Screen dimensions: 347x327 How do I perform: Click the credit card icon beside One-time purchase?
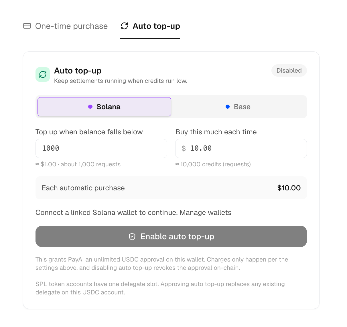click(x=27, y=26)
